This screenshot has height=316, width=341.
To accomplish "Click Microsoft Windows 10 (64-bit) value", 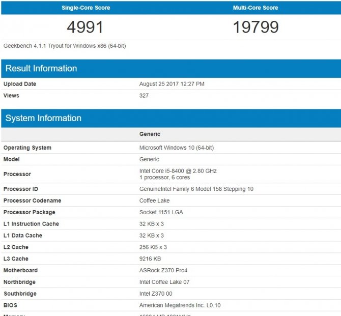I will click(x=177, y=148).
